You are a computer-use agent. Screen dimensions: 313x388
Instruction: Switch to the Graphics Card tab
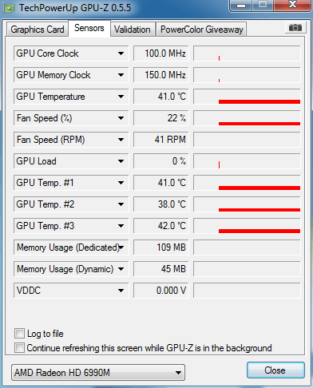click(x=38, y=30)
